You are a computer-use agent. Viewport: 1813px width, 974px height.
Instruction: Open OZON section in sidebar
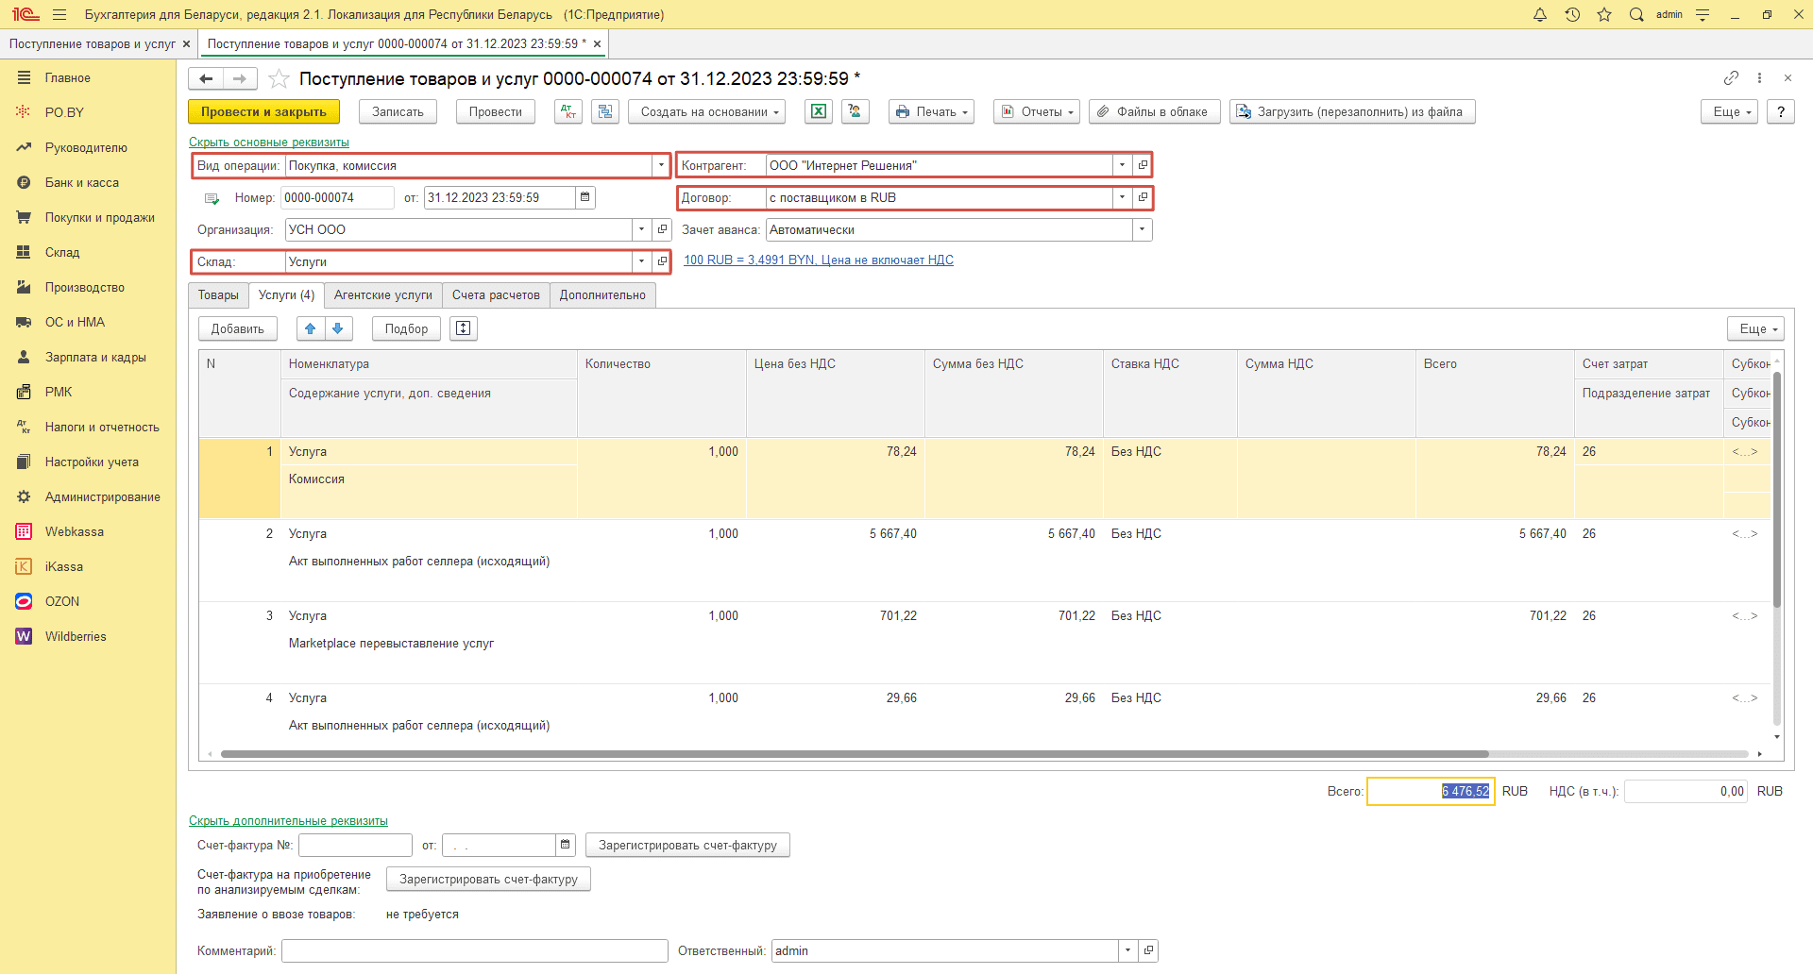coord(88,602)
